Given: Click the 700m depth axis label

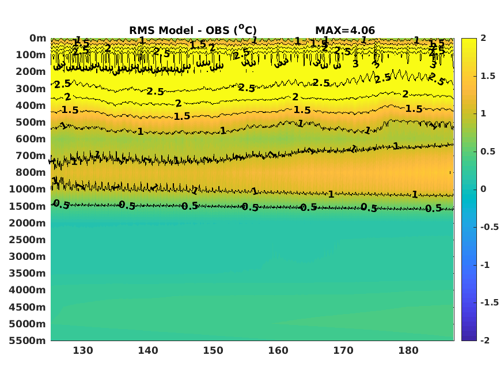Looking at the screenshot, I should (31, 156).
